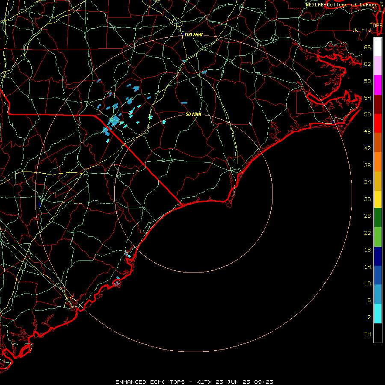Click the legend value 26
The image size is (385, 385).
tap(367, 216)
